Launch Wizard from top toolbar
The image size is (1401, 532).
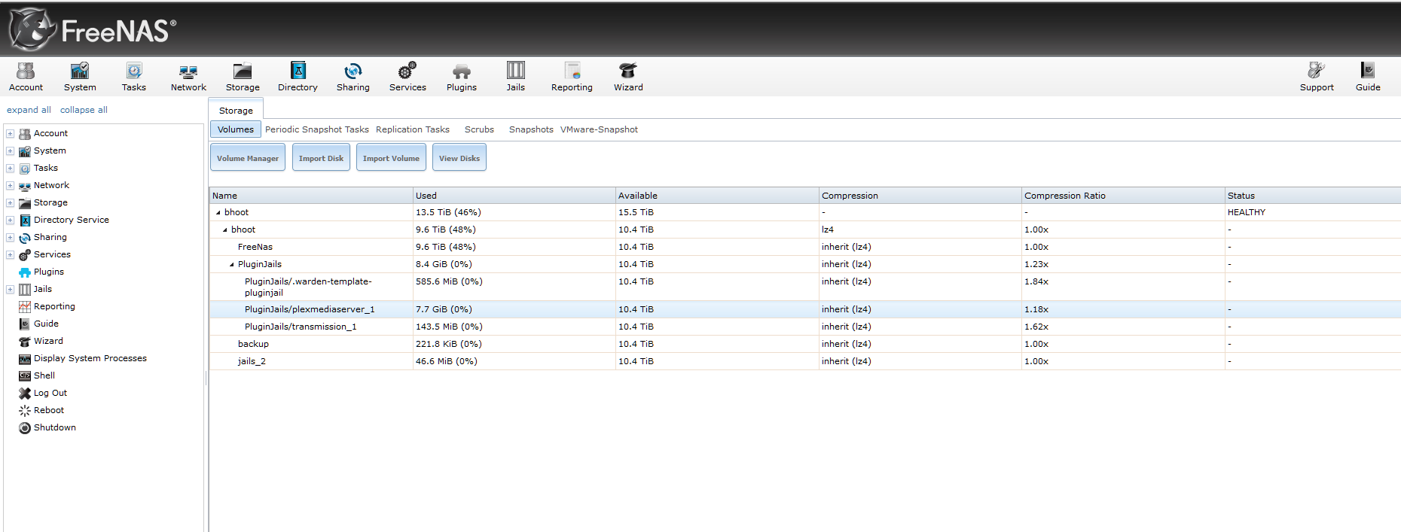tap(628, 77)
